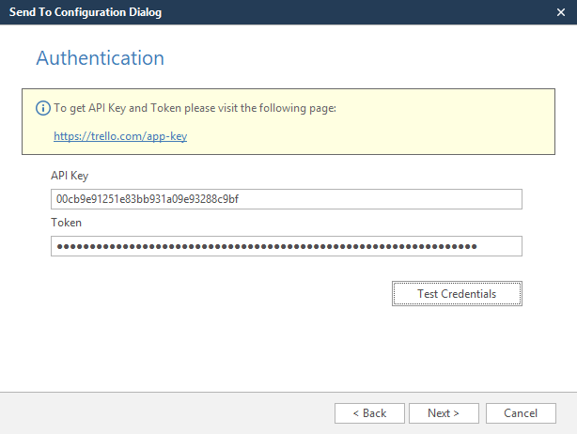
Task: Click empty footer area left of Back button
Action: pos(169,413)
